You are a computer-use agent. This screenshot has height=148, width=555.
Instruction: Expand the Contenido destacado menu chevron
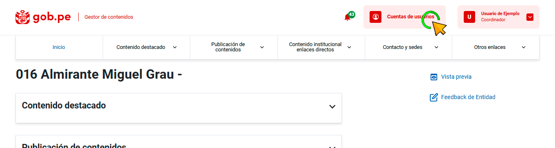coord(175,47)
